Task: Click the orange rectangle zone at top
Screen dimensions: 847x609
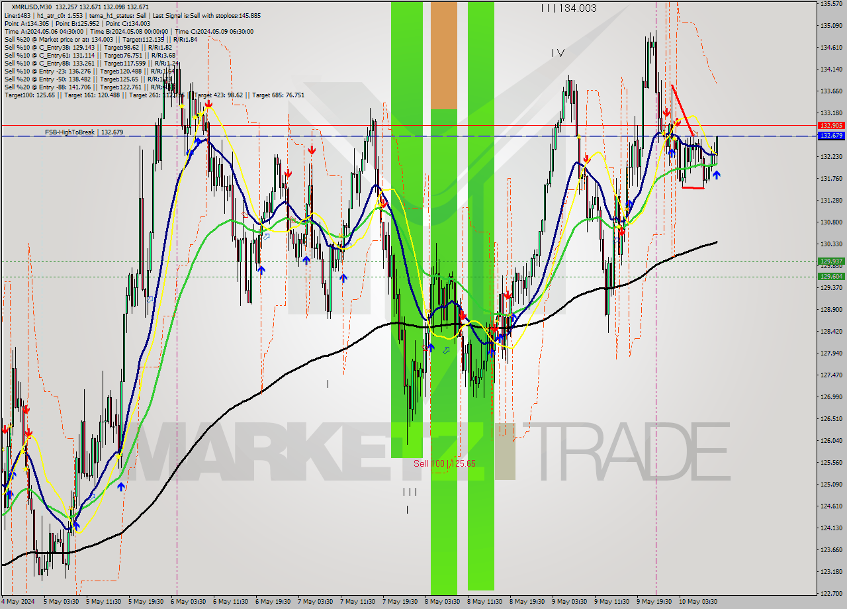Action: click(x=444, y=55)
